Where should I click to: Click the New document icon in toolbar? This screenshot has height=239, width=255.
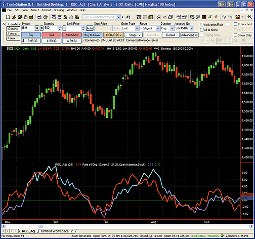click(8, 17)
